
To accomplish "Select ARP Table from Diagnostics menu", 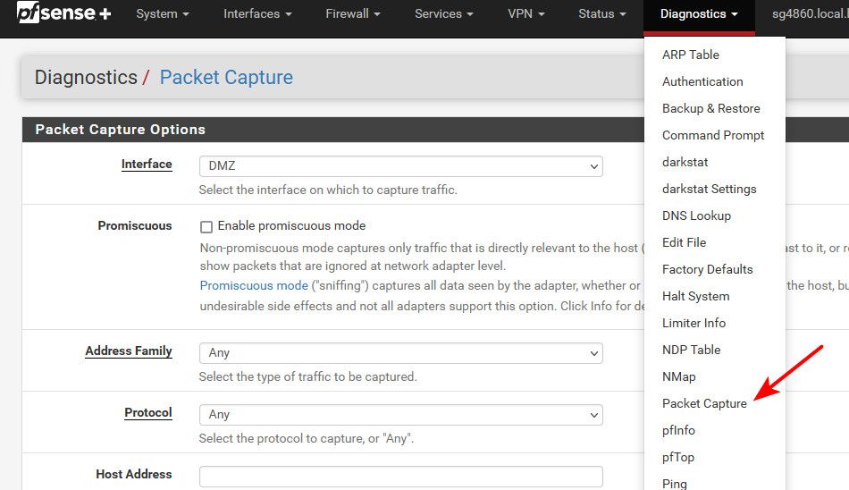I will pyautogui.click(x=690, y=55).
